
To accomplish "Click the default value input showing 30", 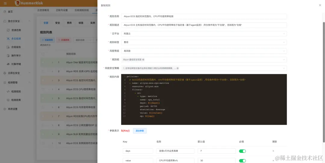I will click(217, 161).
